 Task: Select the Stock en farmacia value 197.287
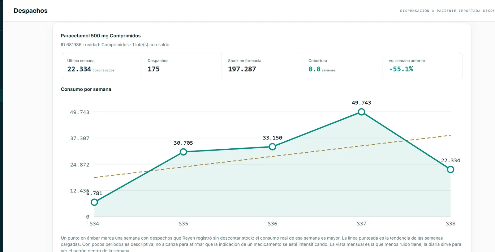(242, 69)
